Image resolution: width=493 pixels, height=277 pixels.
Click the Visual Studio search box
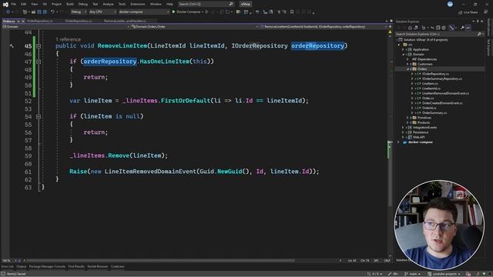pyautogui.click(x=206, y=4)
